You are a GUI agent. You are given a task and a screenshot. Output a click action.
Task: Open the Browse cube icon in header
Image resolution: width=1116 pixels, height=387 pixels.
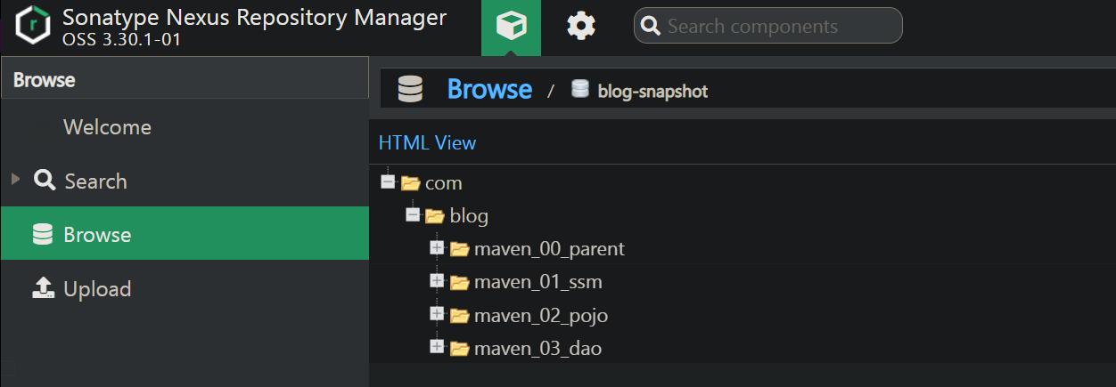point(511,27)
